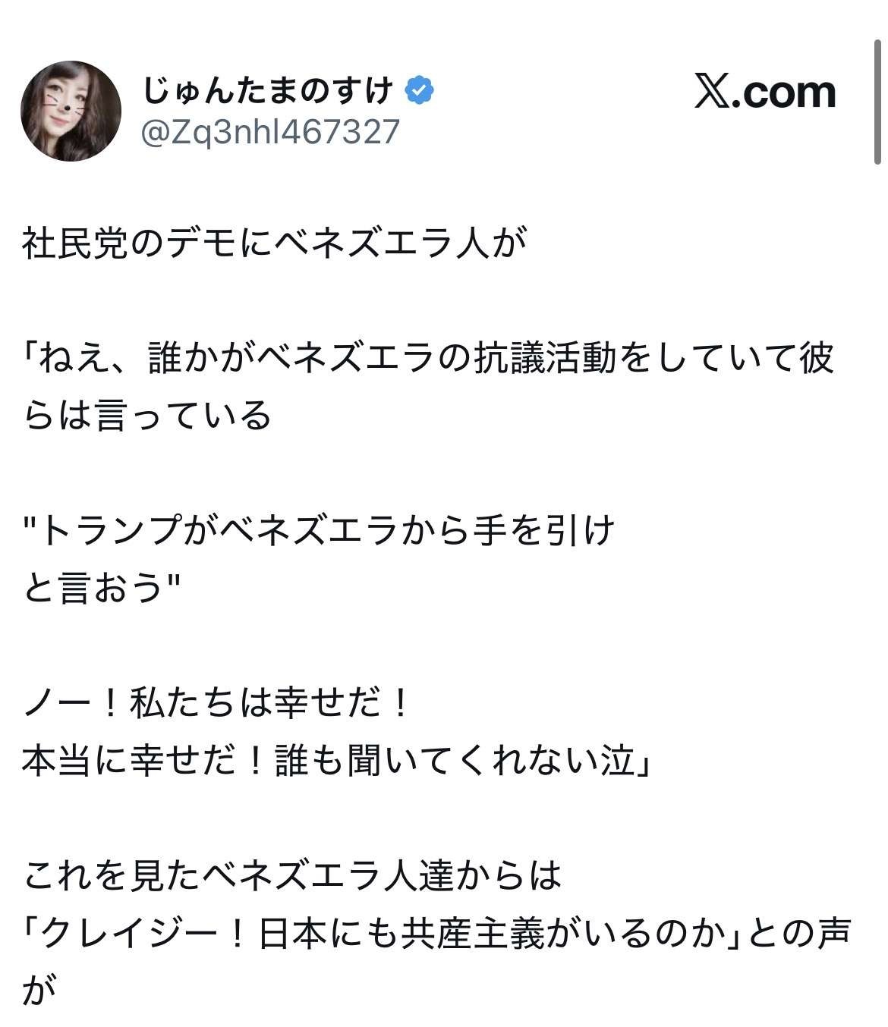This screenshot has width=888, height=1027.
Task: Select the line これを見たベネズエラ人達からは
Action: [x=292, y=876]
